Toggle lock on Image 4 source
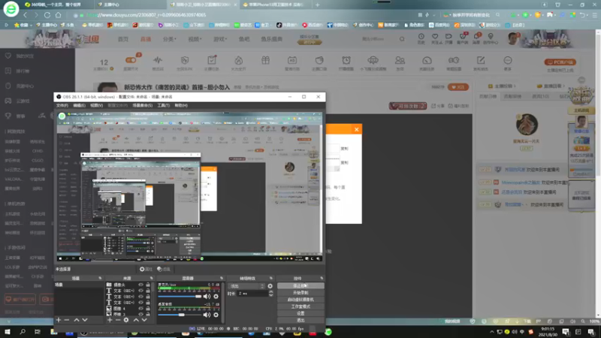The image size is (601, 338). pyautogui.click(x=148, y=308)
